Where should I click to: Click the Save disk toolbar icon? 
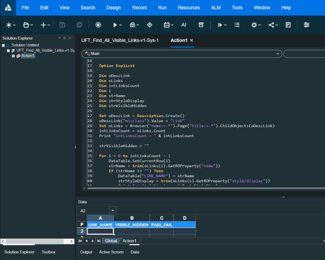tap(62, 25)
